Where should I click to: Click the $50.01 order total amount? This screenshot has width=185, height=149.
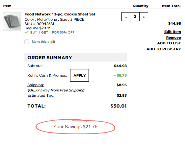pyautogui.click(x=119, y=106)
